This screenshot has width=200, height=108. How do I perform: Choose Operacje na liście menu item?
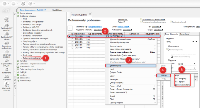click(131, 103)
